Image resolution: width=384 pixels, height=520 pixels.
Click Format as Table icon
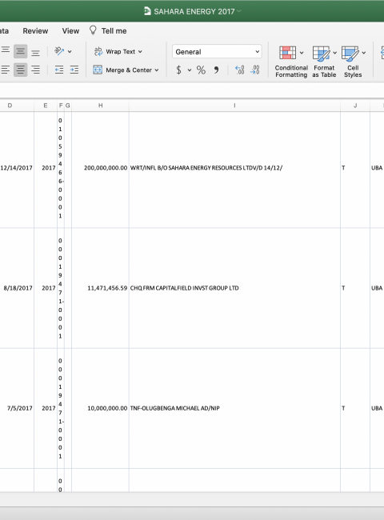point(321,54)
